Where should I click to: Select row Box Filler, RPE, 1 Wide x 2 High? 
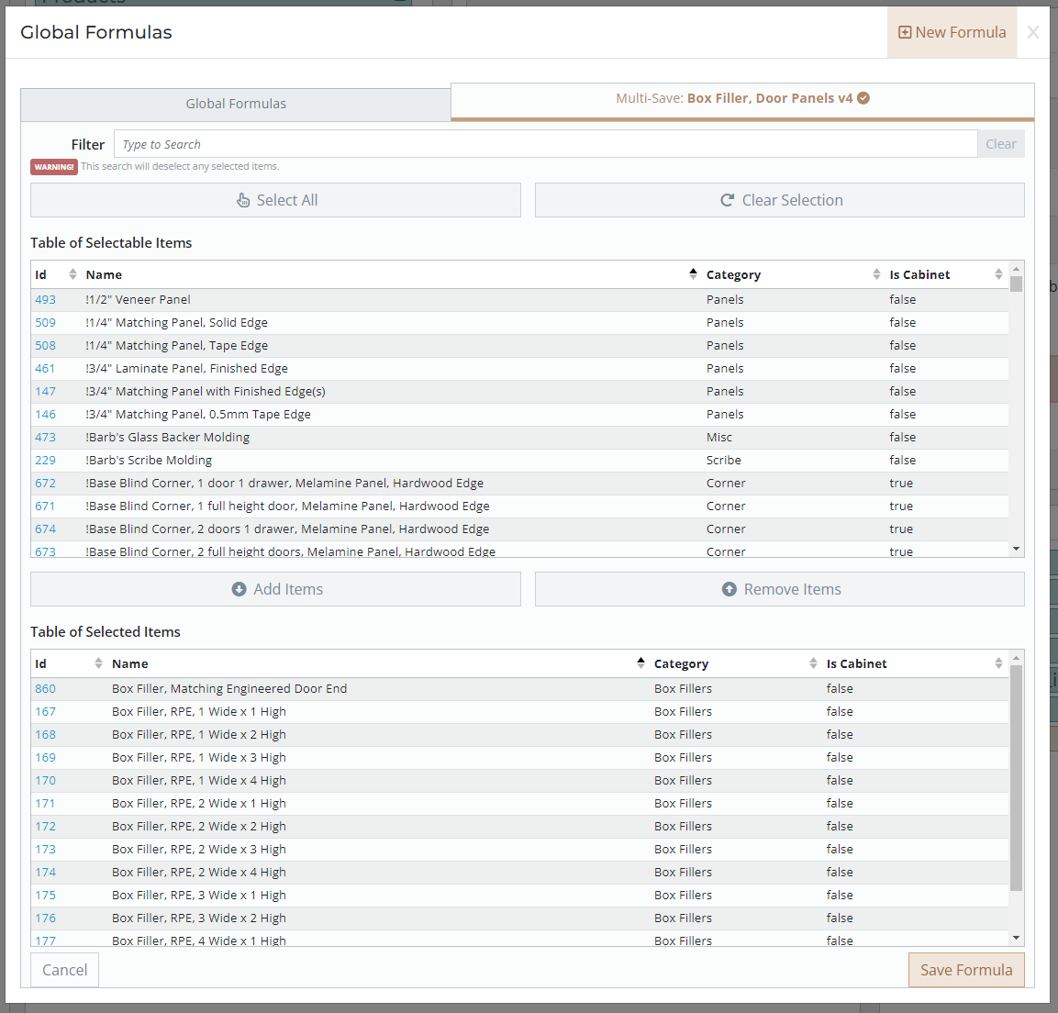point(519,734)
